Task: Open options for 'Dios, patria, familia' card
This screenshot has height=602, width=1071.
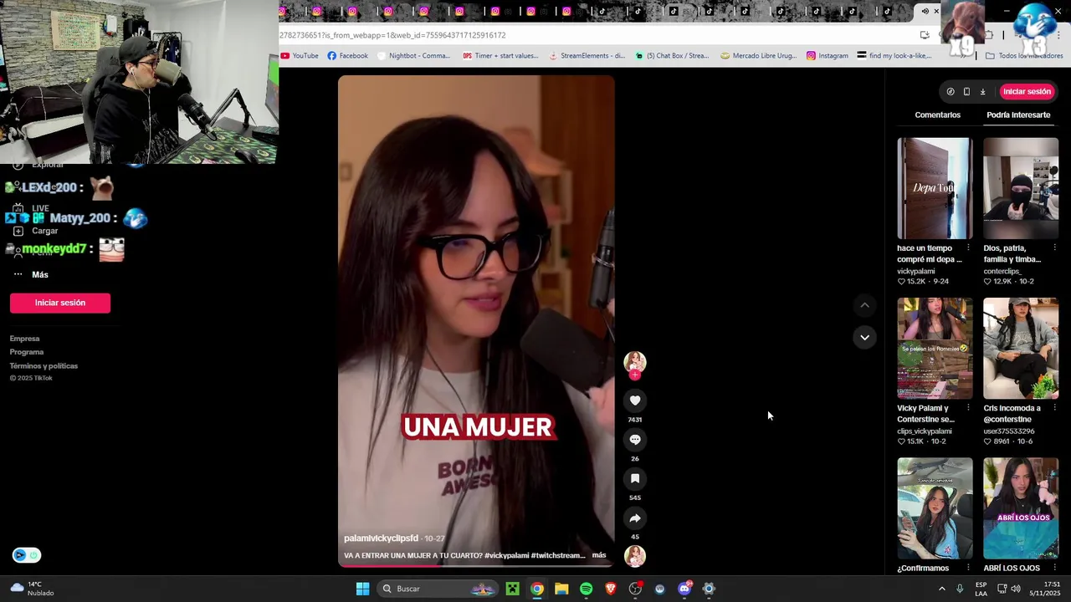Action: pos(1054,248)
